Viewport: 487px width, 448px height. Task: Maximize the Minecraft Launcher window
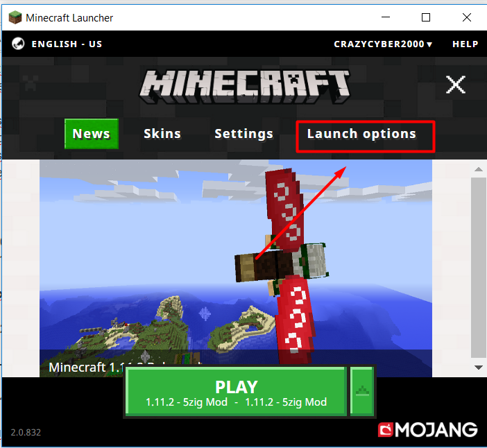tap(426, 17)
